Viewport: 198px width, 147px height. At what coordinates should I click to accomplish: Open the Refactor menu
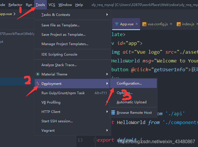(15, 5)
